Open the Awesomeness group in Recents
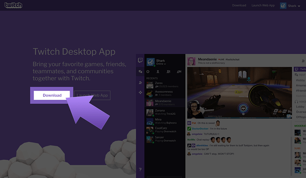Viewport: 306px width, 178px height. (165, 93)
